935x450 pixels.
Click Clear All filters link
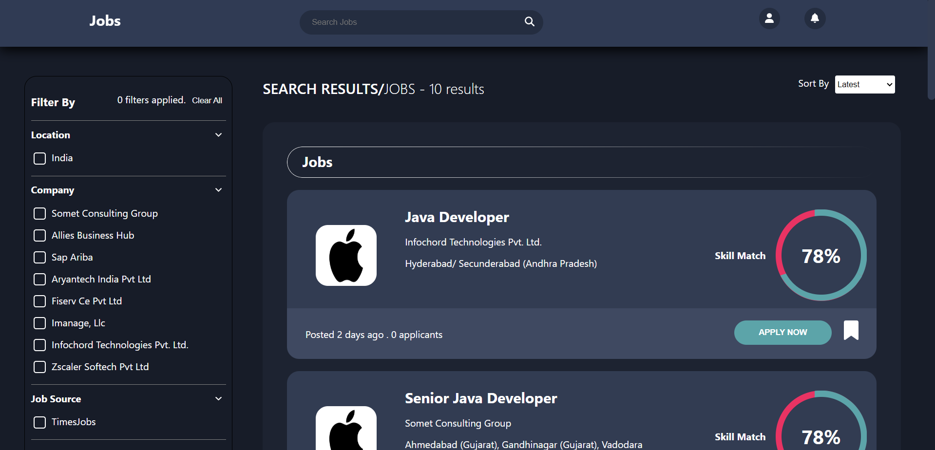pyautogui.click(x=207, y=100)
